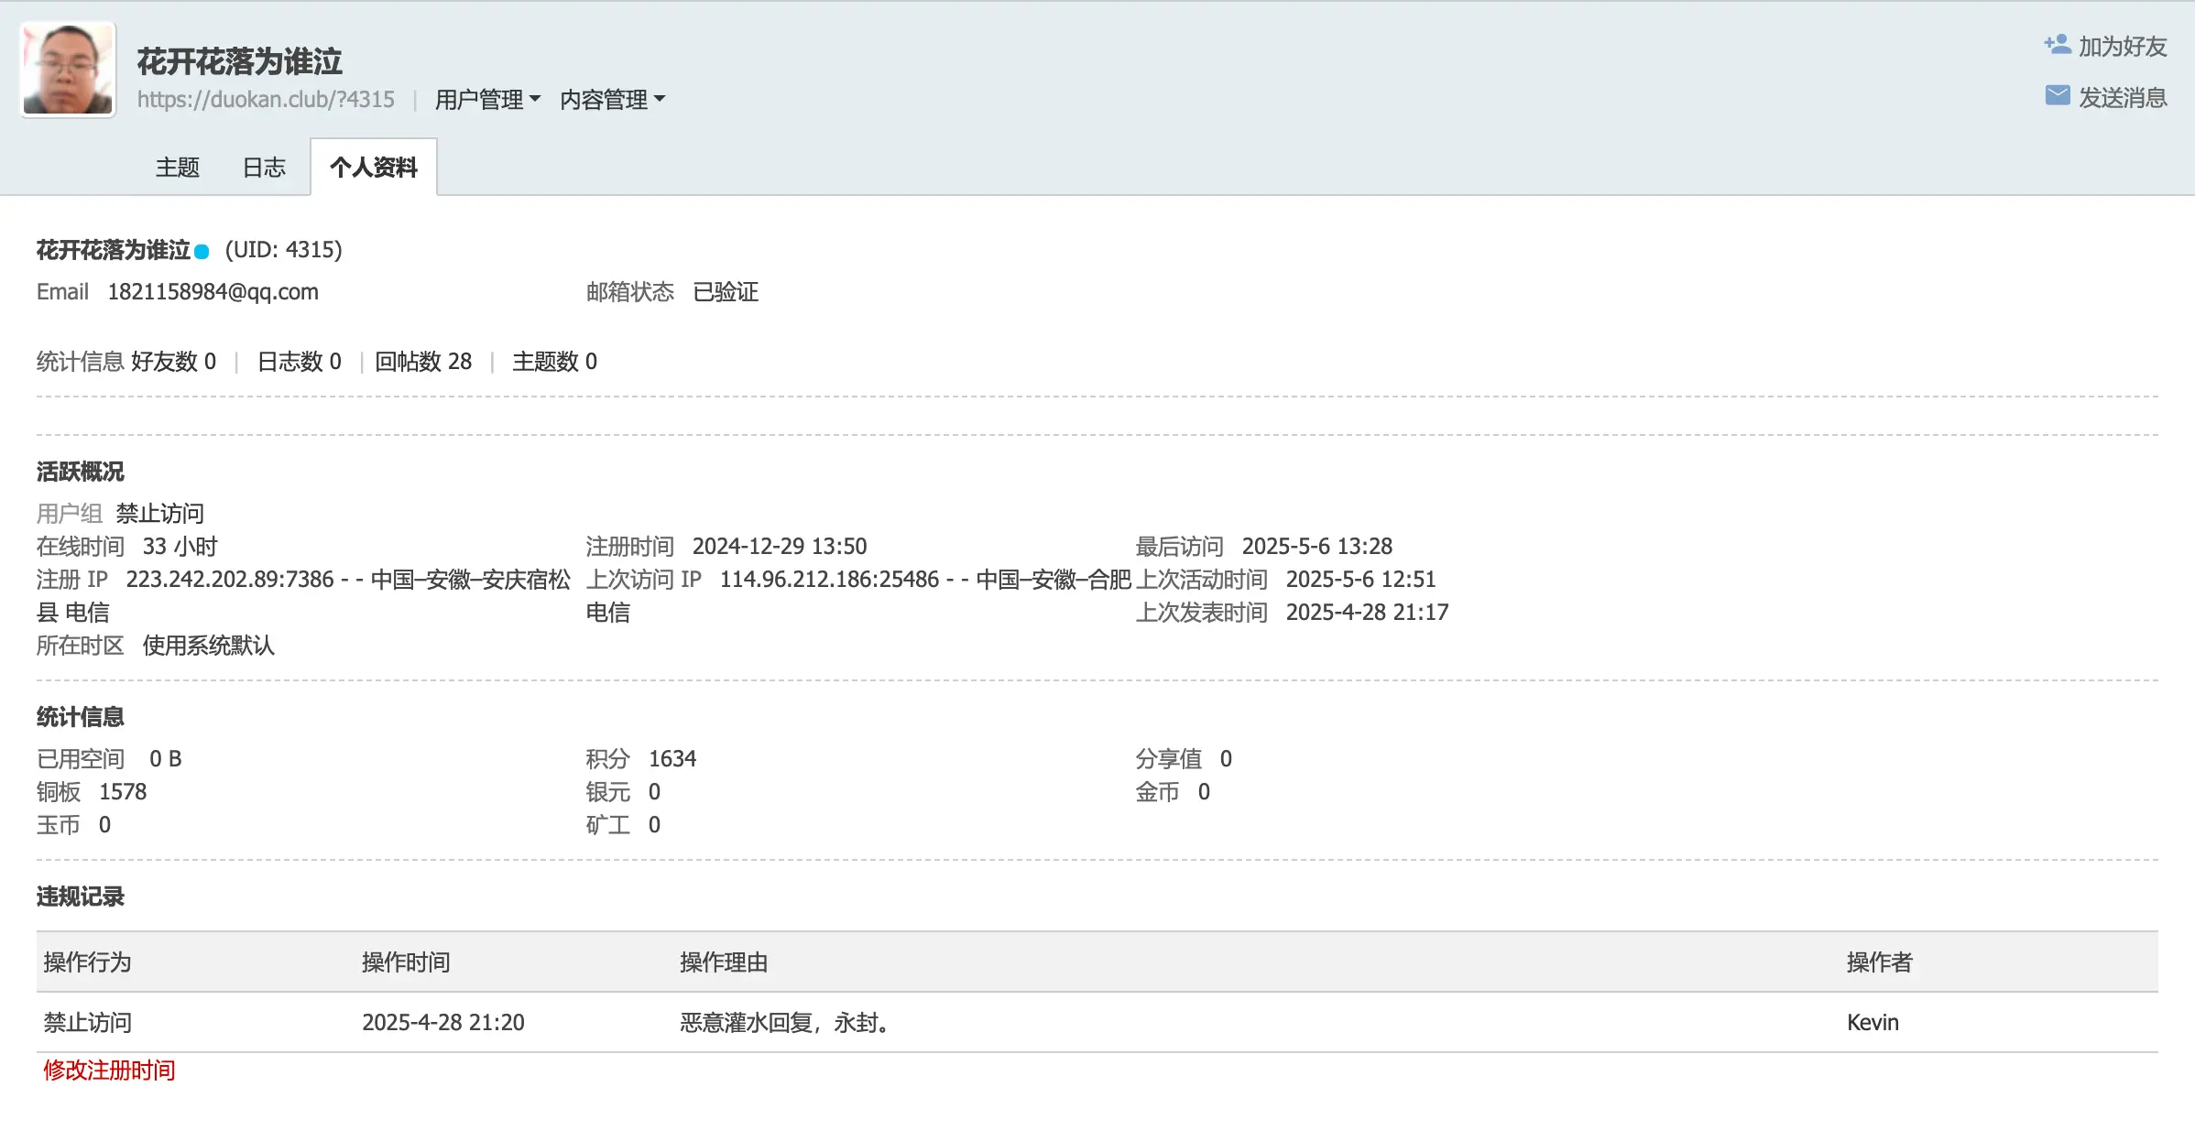The image size is (2195, 1141).
Task: Click the username 花开花落为谁泣 heading
Action: (240, 60)
